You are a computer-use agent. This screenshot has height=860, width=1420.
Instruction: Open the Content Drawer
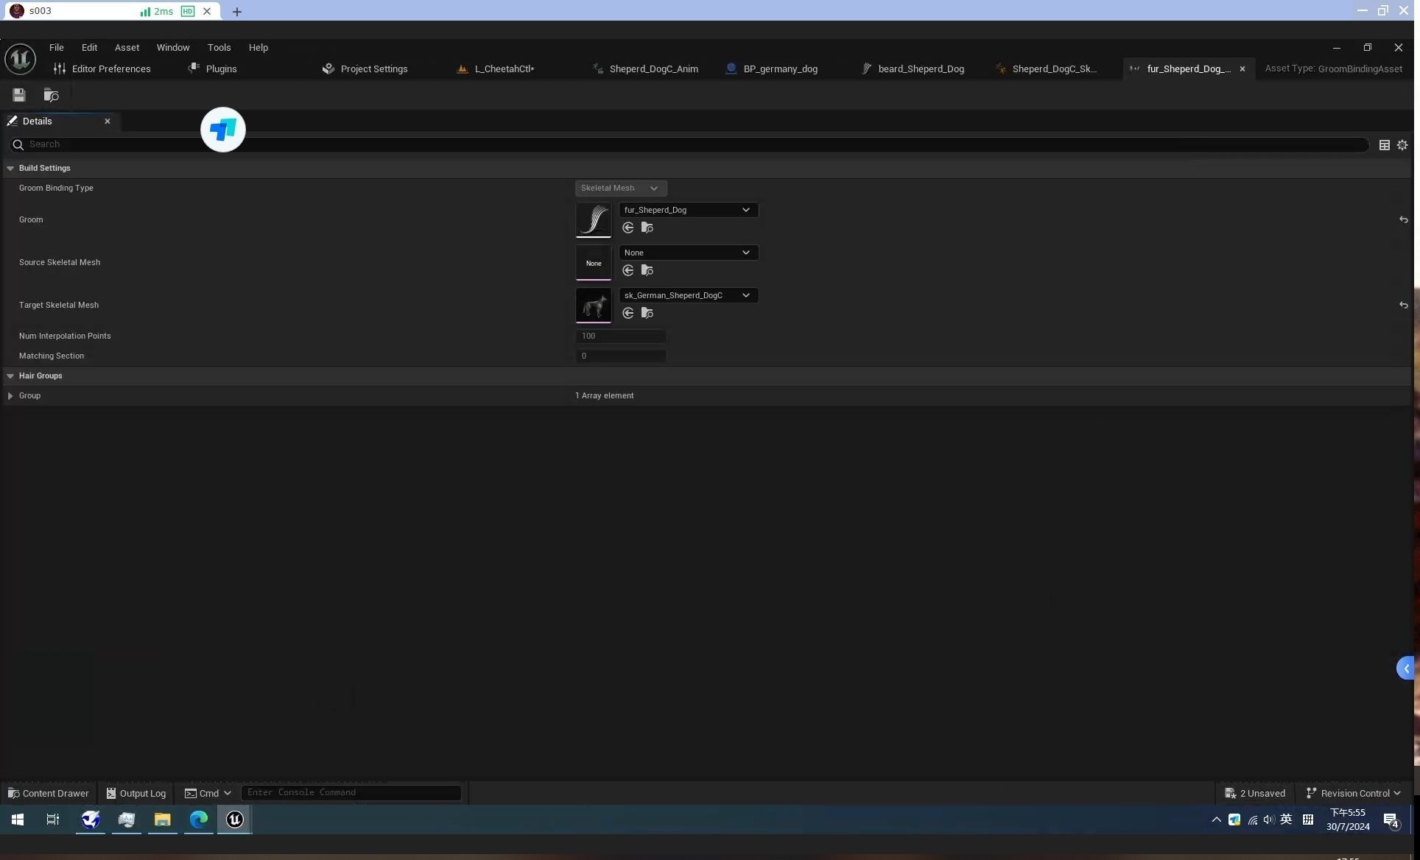(x=49, y=794)
